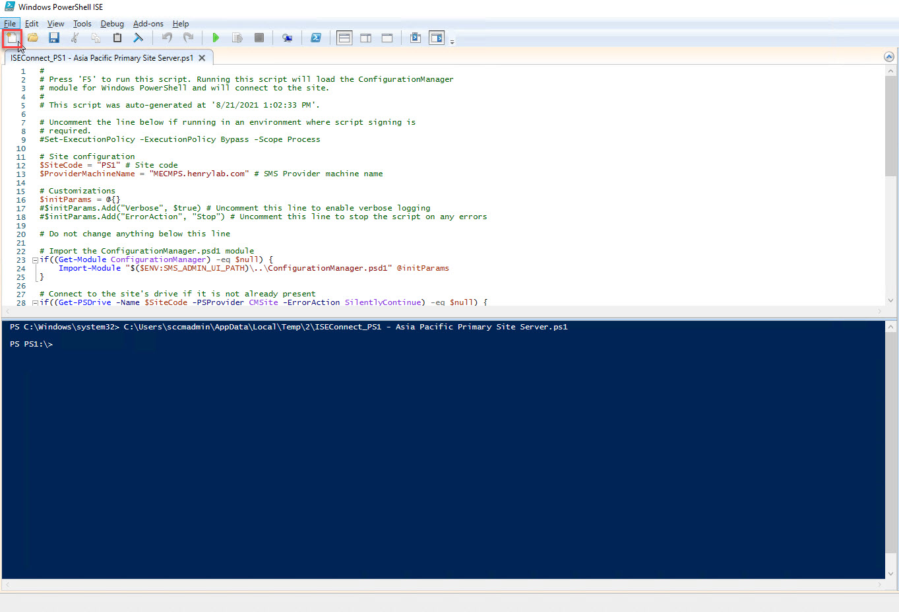The width and height of the screenshot is (899, 612).
Task: Clear the console pane with the squeegee icon
Action: [139, 38]
